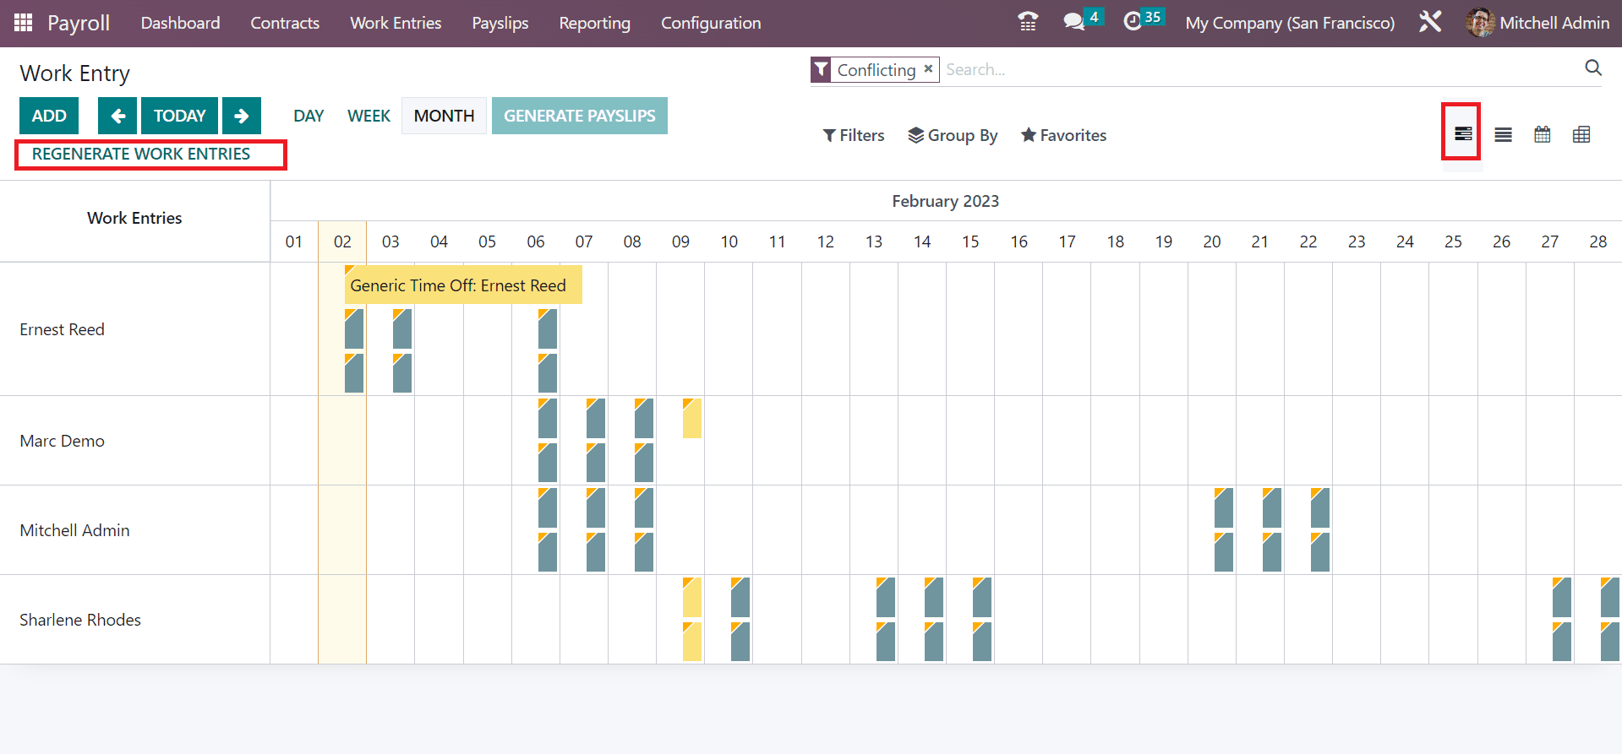Switch to Gantt view
Viewport: 1622px width, 754px height.
click(1462, 134)
